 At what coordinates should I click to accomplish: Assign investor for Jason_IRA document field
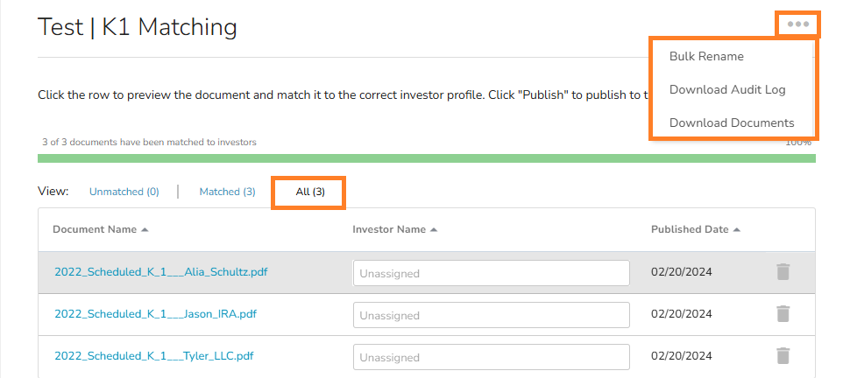coord(491,315)
